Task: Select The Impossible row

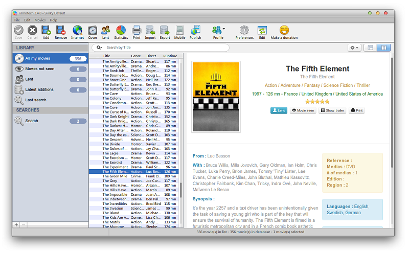Action: point(134,195)
